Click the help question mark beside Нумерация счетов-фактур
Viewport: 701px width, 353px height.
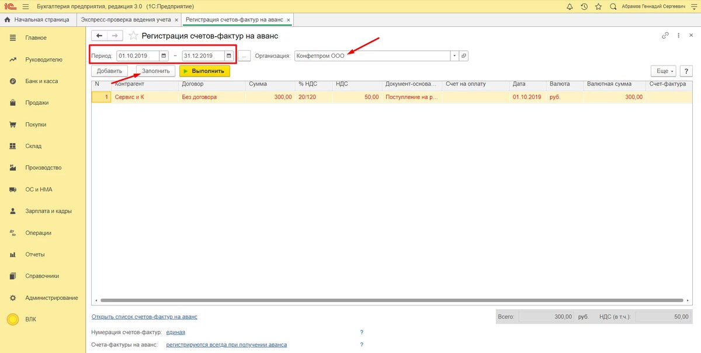click(362, 332)
